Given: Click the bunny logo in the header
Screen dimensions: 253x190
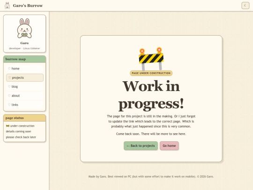Looking at the screenshot, I should [x=7, y=6].
